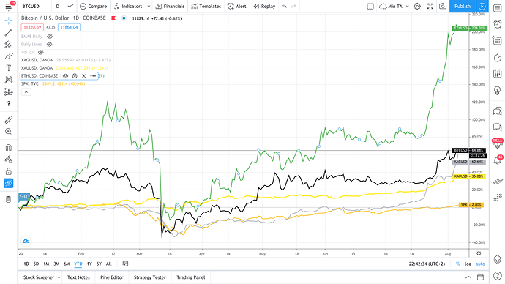Undo the last action

[284, 6]
